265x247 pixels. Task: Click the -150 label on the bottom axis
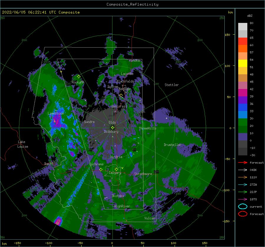[x=17, y=243]
